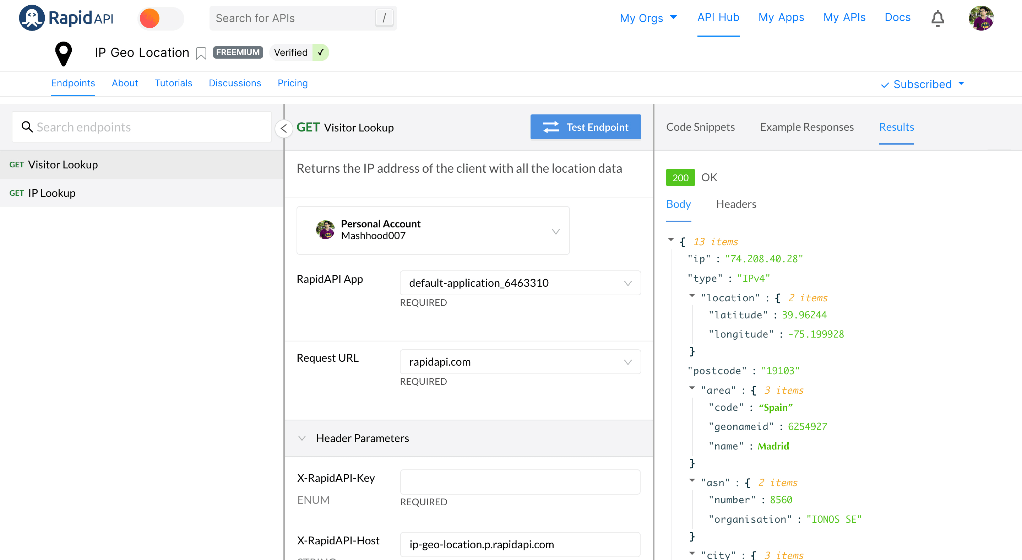Collapse the "asn" JSON node

692,481
